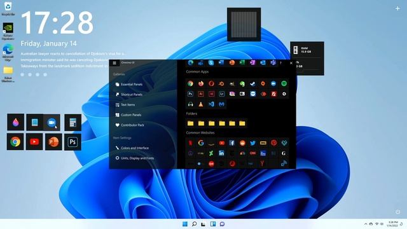Pick the Google icon under Common Websites
This screenshot has height=229, width=407.
201,142
